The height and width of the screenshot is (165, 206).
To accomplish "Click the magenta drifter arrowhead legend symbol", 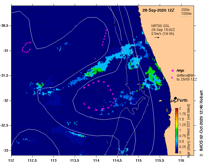I will pyautogui.click(x=172, y=78).
